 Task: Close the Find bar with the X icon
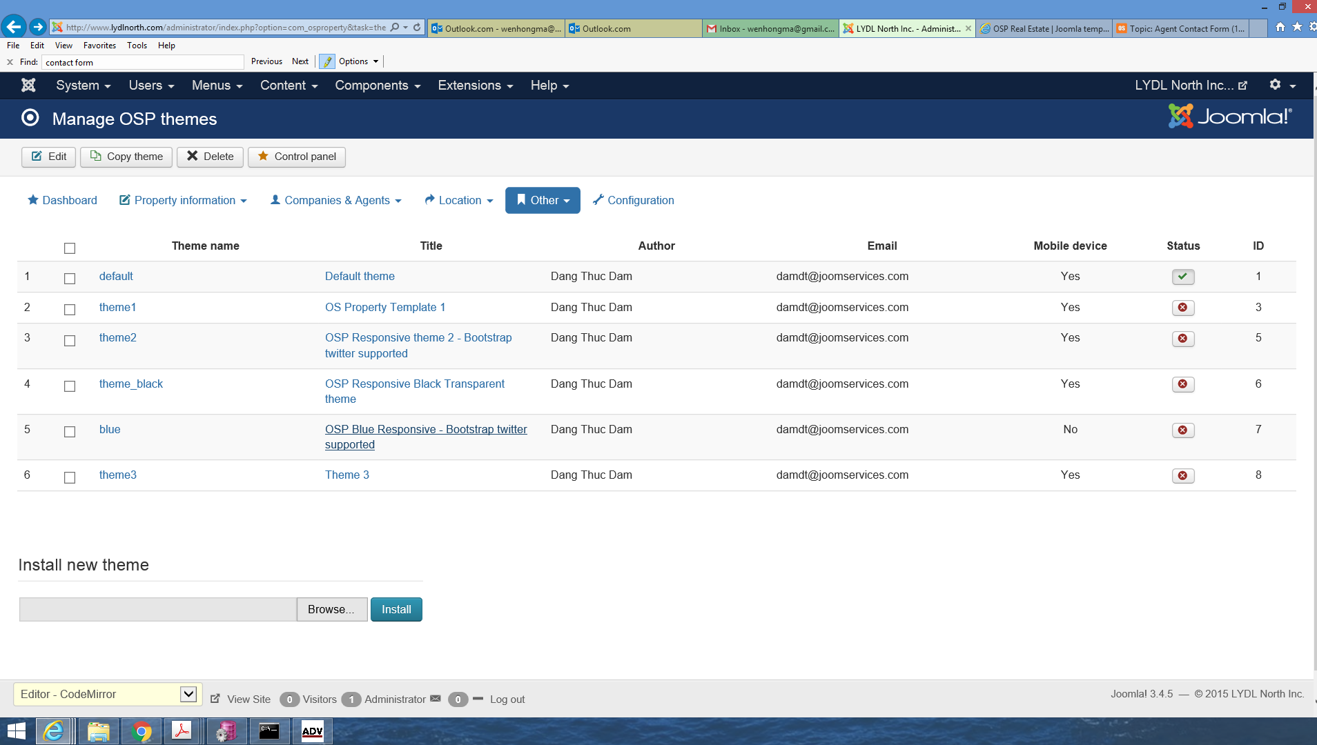10,62
